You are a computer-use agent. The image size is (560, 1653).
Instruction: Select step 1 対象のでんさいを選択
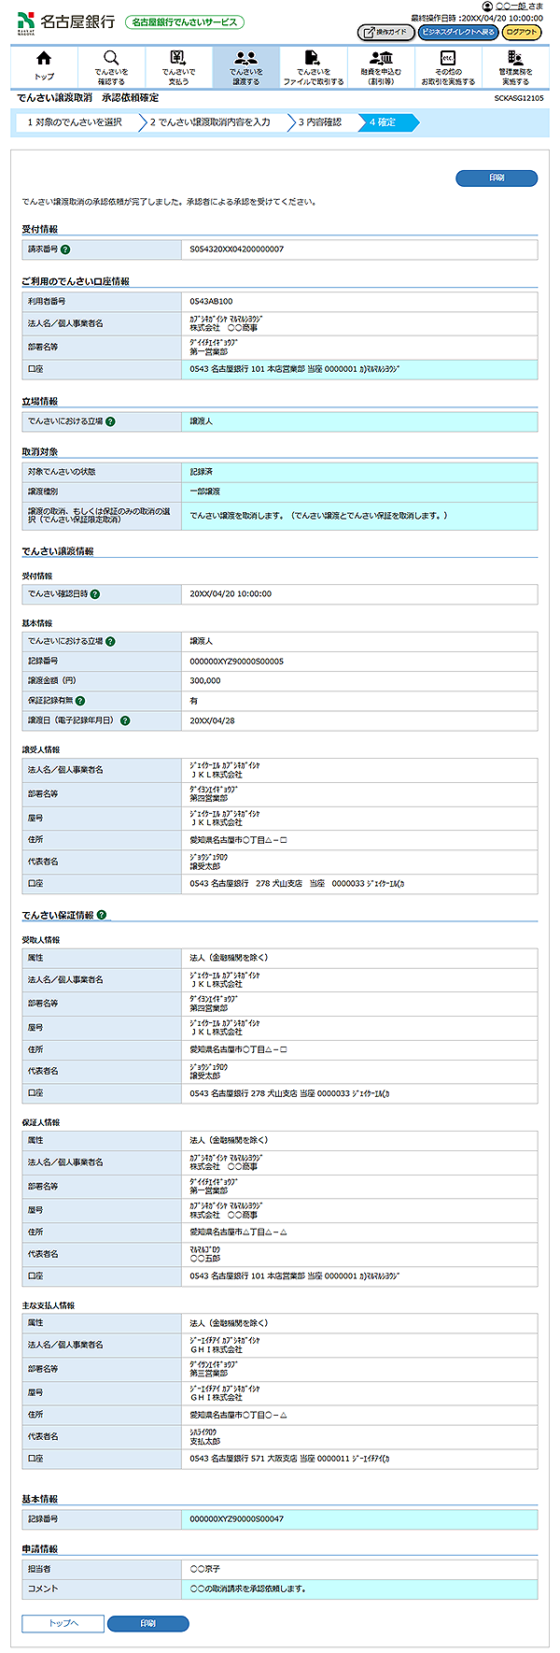click(x=75, y=122)
